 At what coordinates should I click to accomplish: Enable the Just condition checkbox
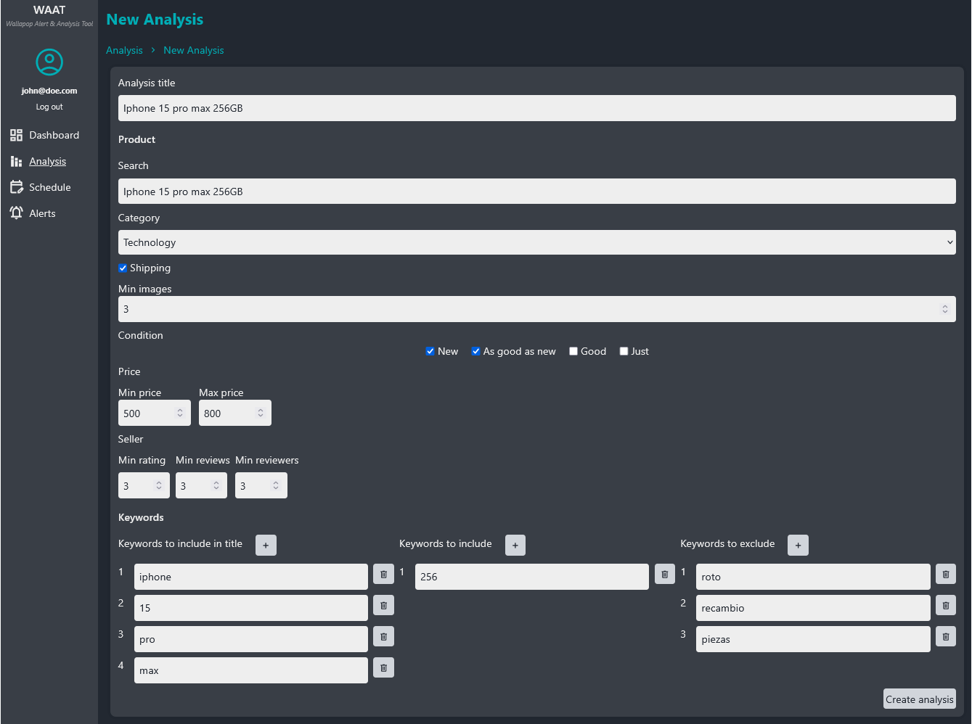pyautogui.click(x=624, y=351)
